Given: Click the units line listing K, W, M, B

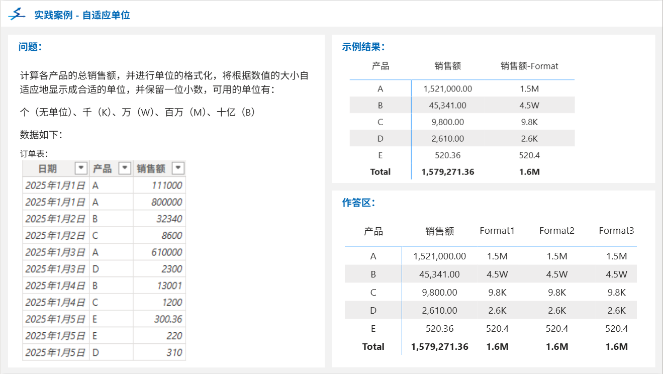Looking at the screenshot, I should coord(138,113).
